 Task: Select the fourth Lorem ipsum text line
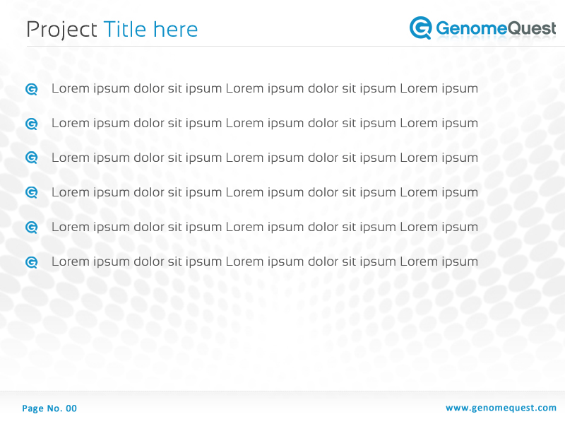click(265, 193)
